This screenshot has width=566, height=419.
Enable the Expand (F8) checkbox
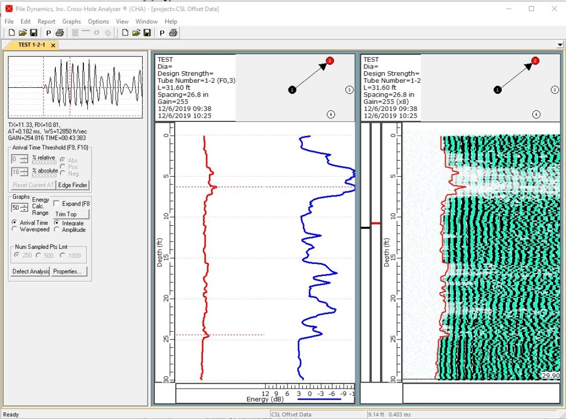tap(56, 203)
